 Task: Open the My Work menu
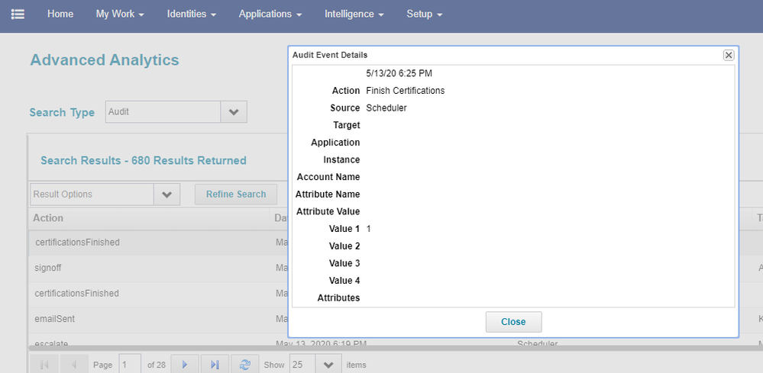coord(120,14)
